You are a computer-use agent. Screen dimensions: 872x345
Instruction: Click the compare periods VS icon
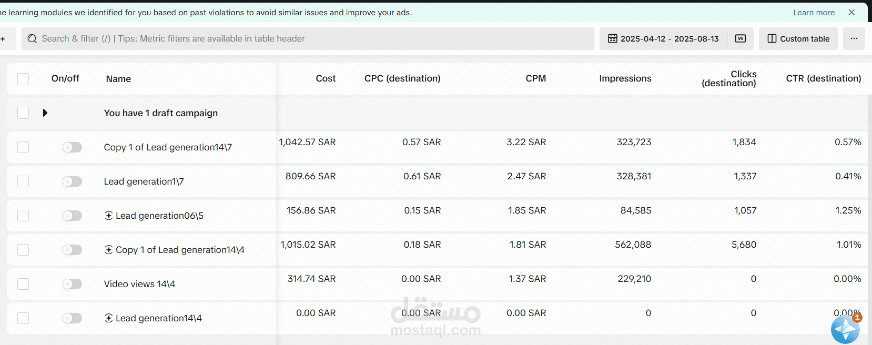click(x=741, y=38)
